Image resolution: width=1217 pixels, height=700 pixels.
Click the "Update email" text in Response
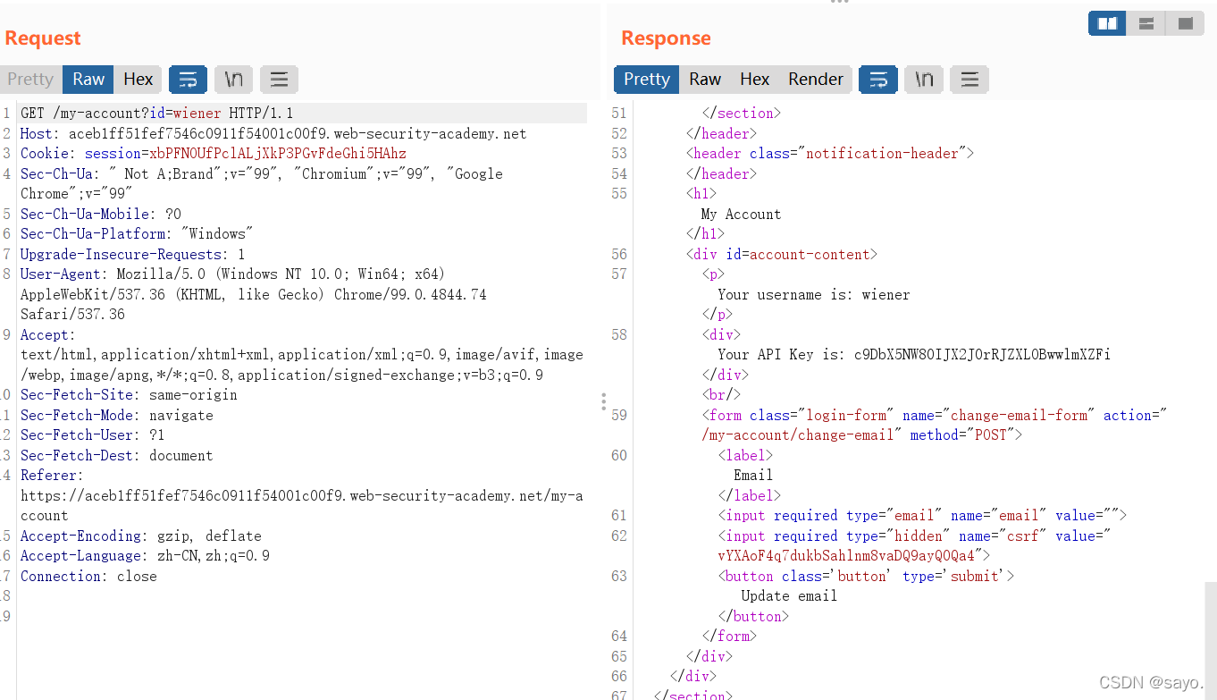click(789, 596)
